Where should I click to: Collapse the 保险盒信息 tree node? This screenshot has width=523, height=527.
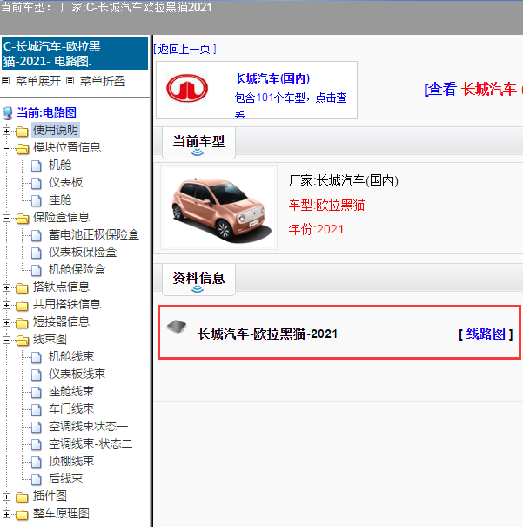[6, 218]
